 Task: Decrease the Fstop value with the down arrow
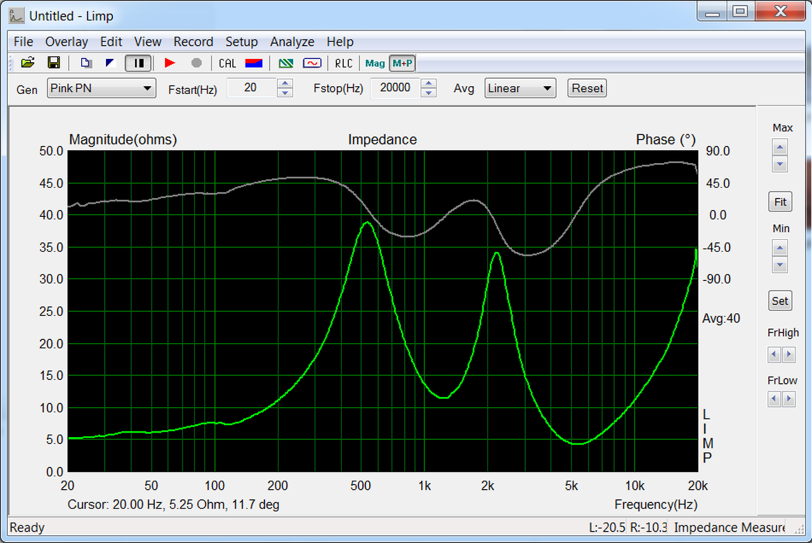[x=429, y=93]
